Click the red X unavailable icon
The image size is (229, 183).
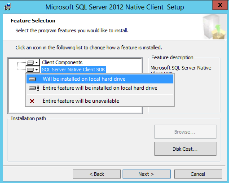[32, 101]
